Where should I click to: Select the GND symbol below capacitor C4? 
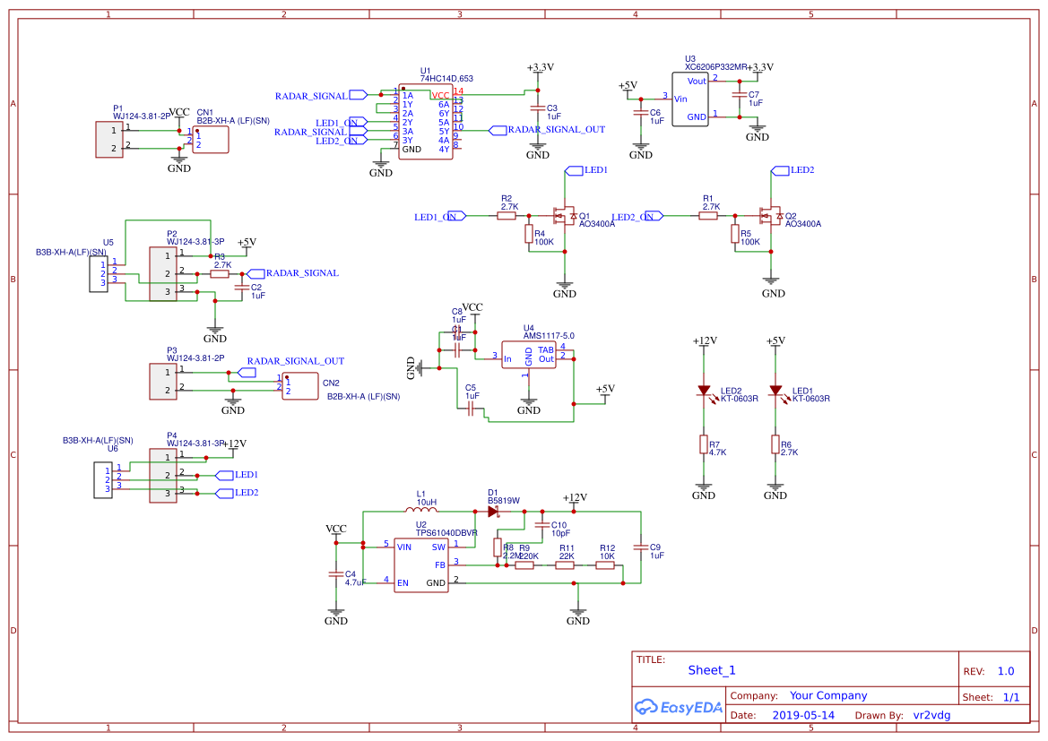335,612
